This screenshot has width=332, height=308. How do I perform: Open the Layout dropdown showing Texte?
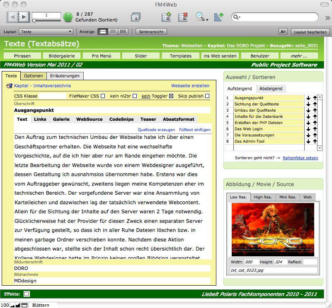(x=46, y=32)
